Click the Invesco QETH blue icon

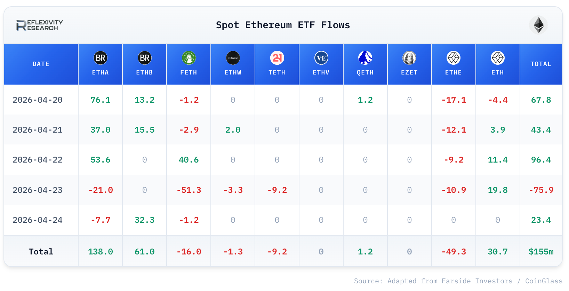[365, 58]
